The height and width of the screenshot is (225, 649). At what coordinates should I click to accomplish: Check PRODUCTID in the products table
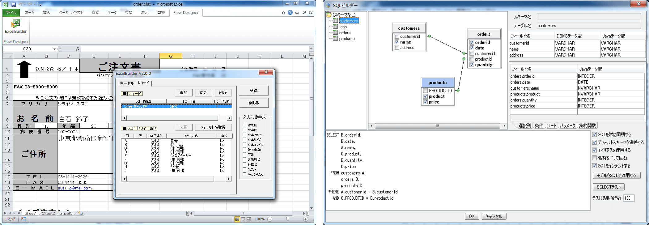425,91
